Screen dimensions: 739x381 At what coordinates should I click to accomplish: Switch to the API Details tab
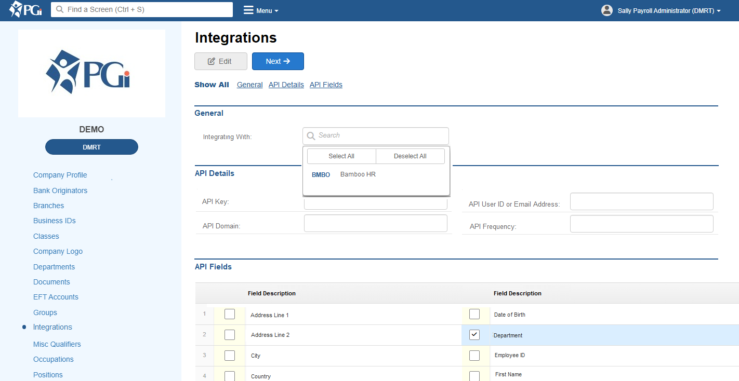286,85
